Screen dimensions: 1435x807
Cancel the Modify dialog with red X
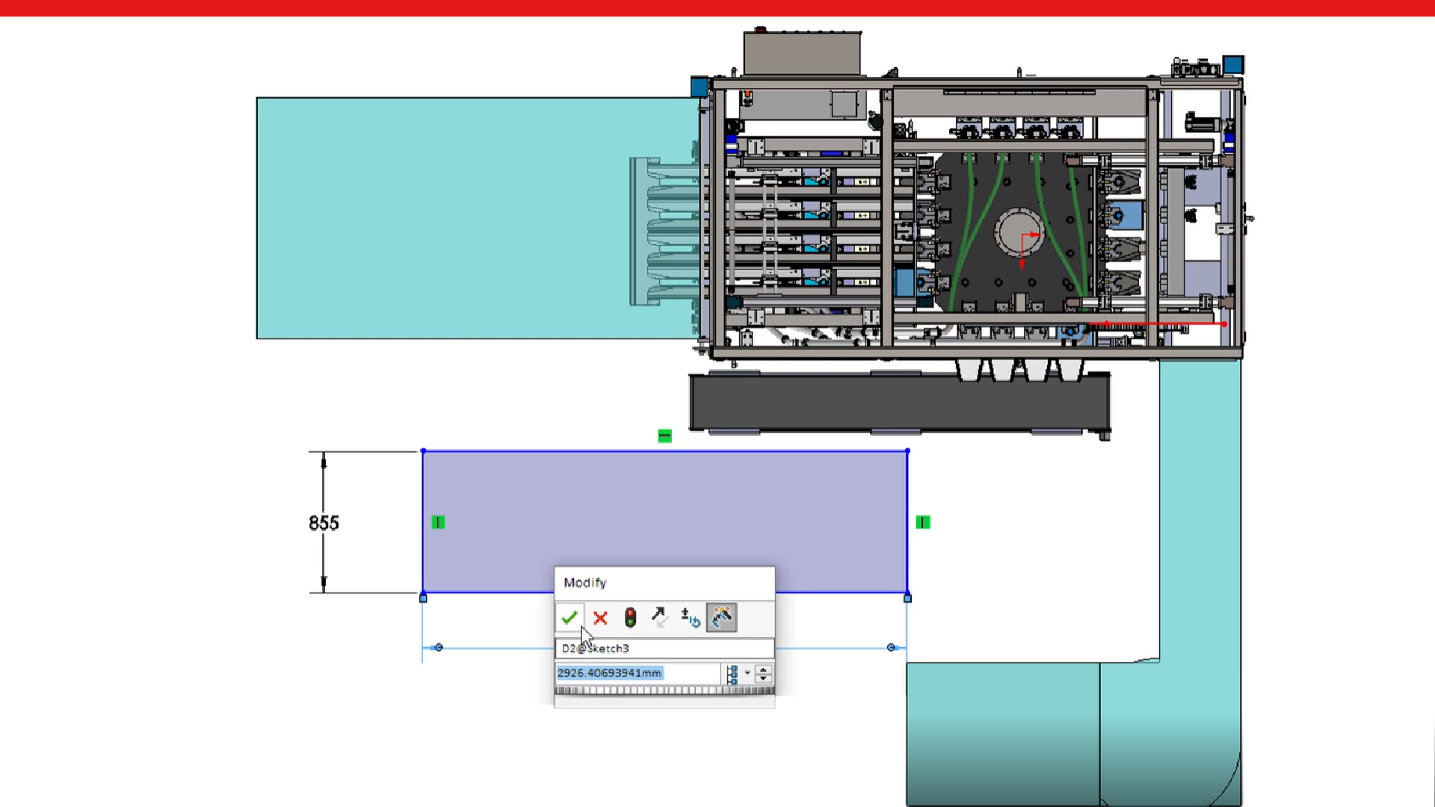600,618
